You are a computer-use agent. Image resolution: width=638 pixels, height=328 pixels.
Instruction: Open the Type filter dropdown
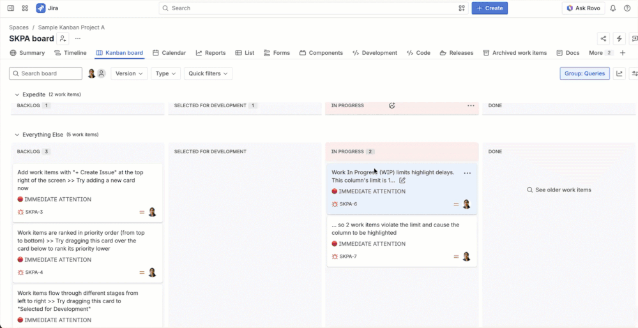coord(165,73)
